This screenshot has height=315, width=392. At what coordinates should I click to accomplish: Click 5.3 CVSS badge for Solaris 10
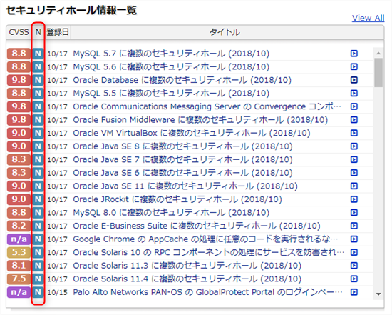[x=19, y=252]
